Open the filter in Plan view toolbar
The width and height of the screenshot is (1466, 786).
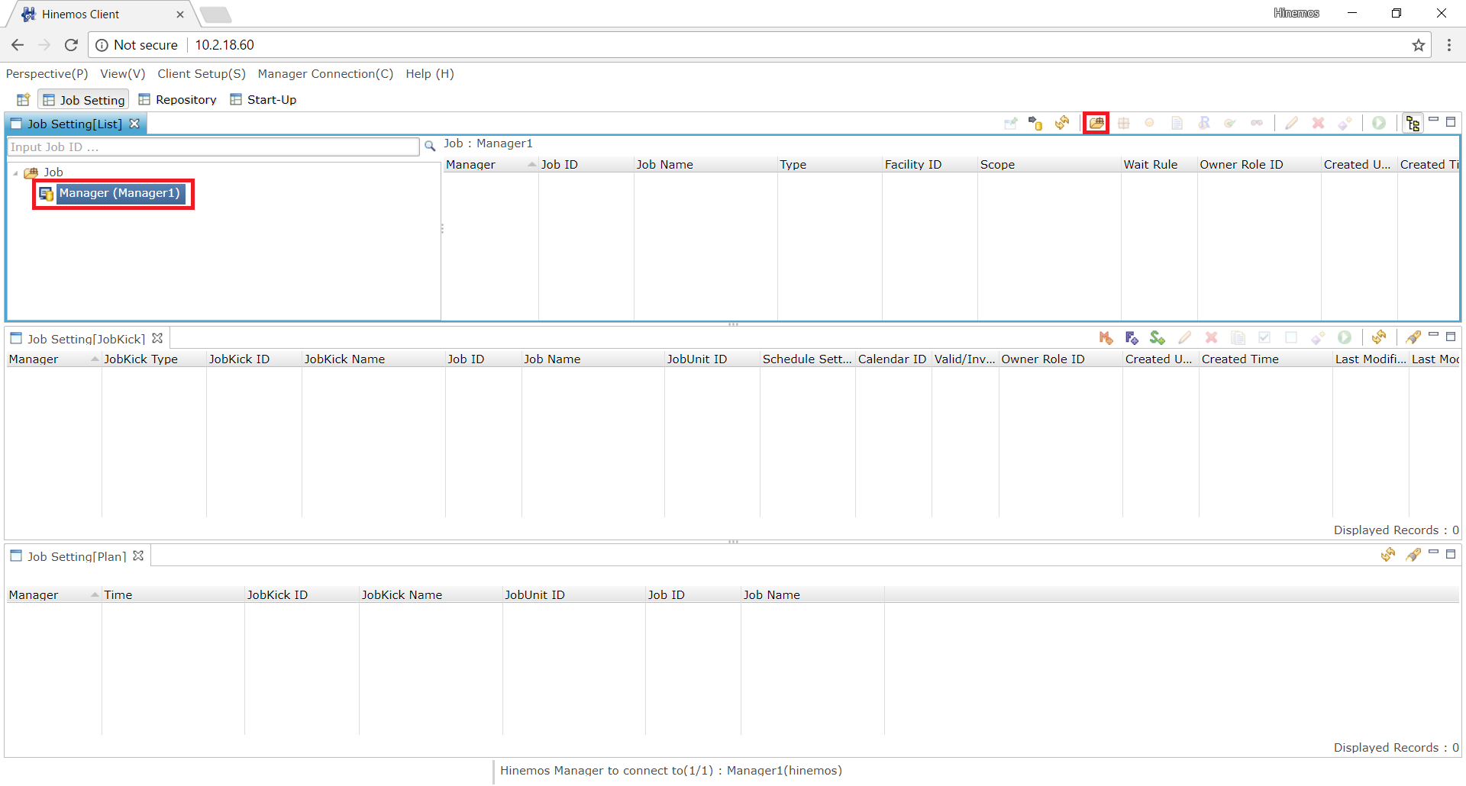click(x=1413, y=555)
